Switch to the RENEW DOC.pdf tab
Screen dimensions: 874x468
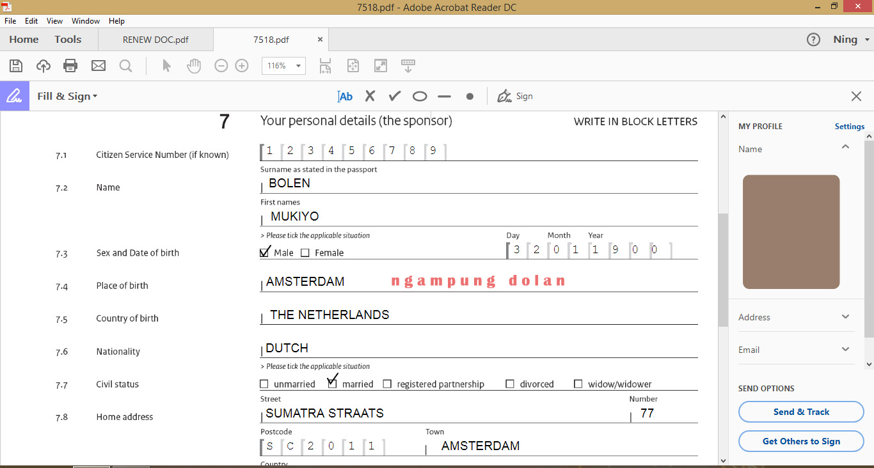click(155, 40)
